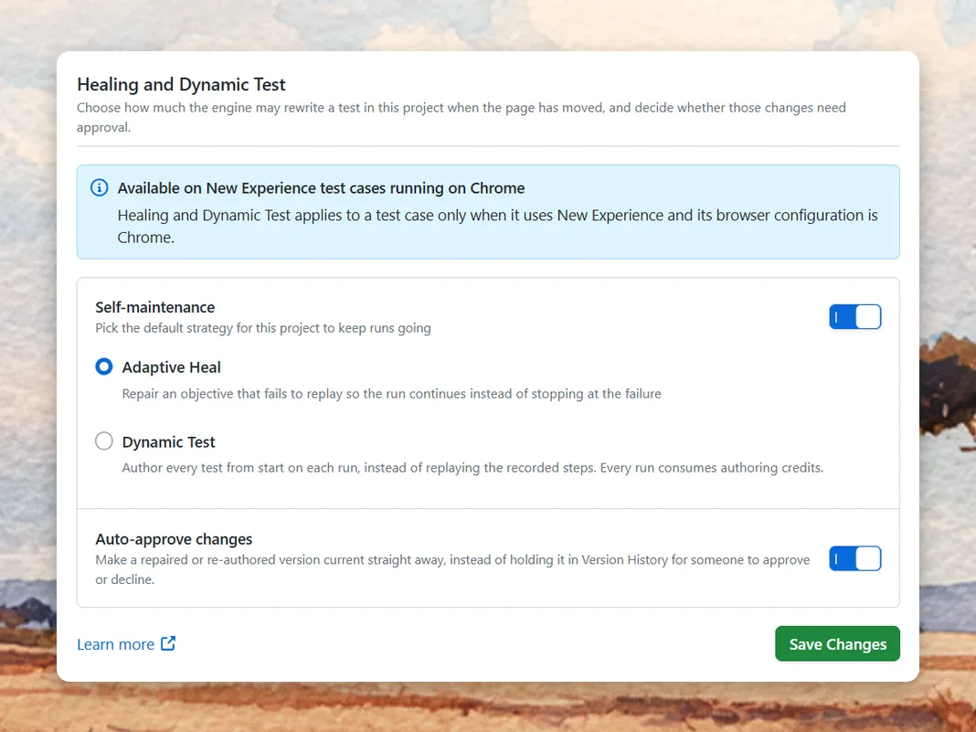Click the Save Changes button
Screen dimensions: 976x732
[837, 643]
